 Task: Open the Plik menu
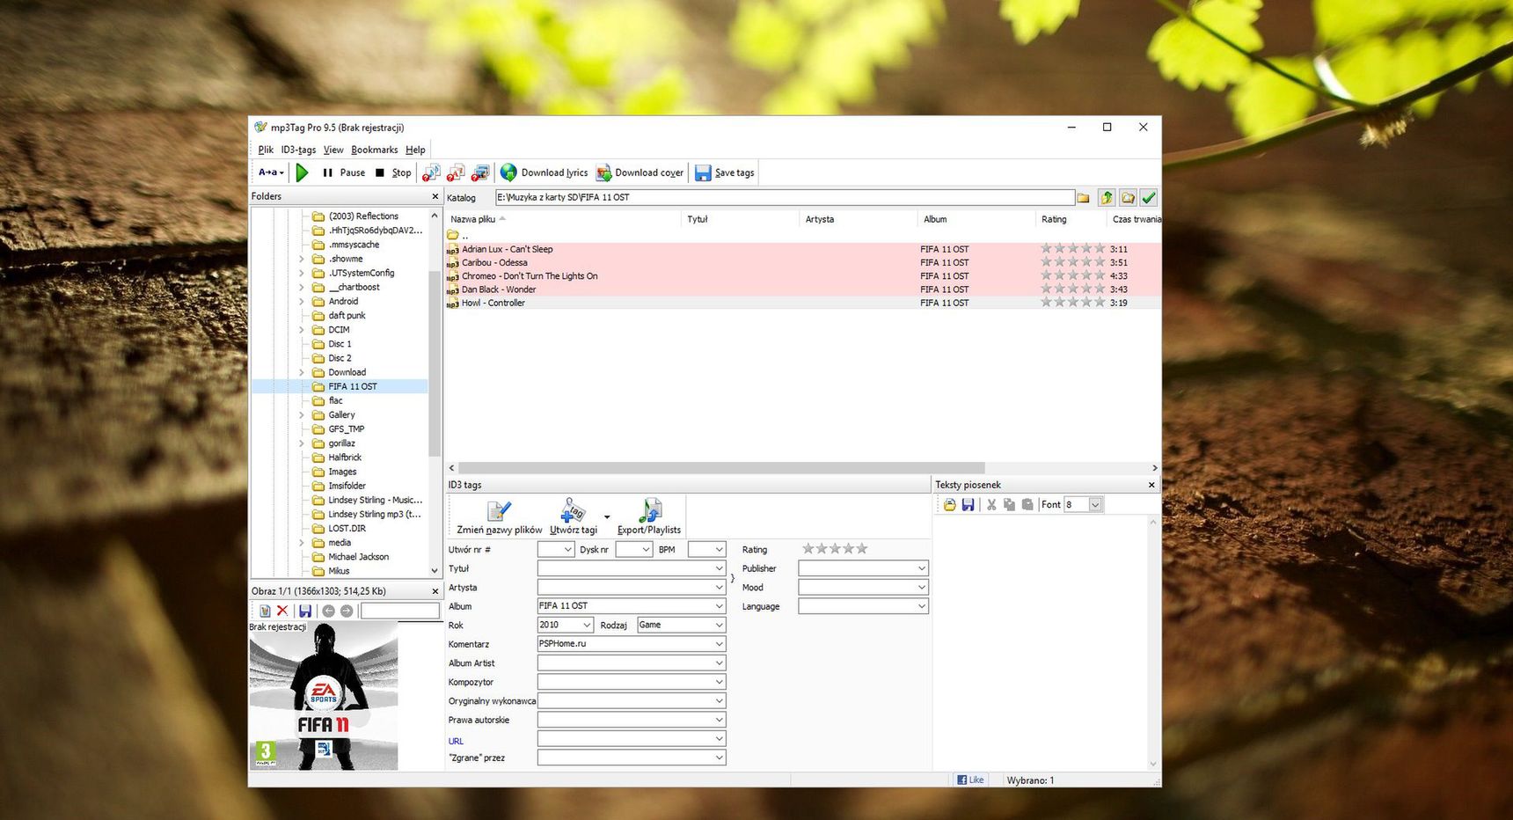(266, 150)
